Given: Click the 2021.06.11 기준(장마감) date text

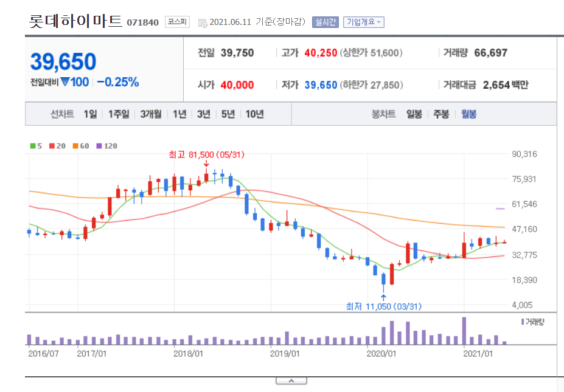Looking at the screenshot, I should click(257, 22).
